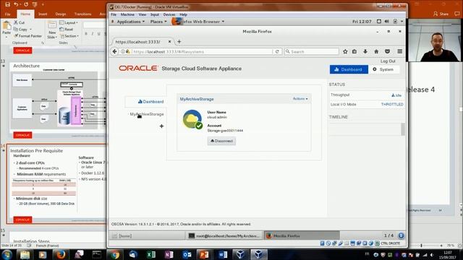Open VirtualBox File menu

click(x=114, y=14)
